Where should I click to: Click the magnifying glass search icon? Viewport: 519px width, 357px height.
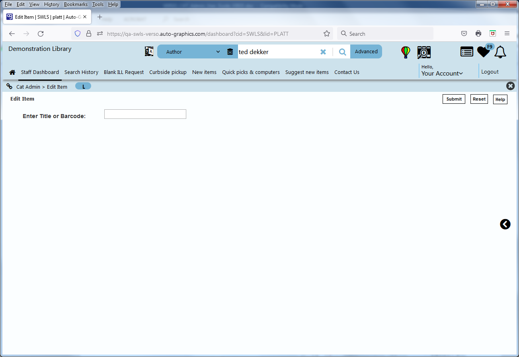[342, 52]
